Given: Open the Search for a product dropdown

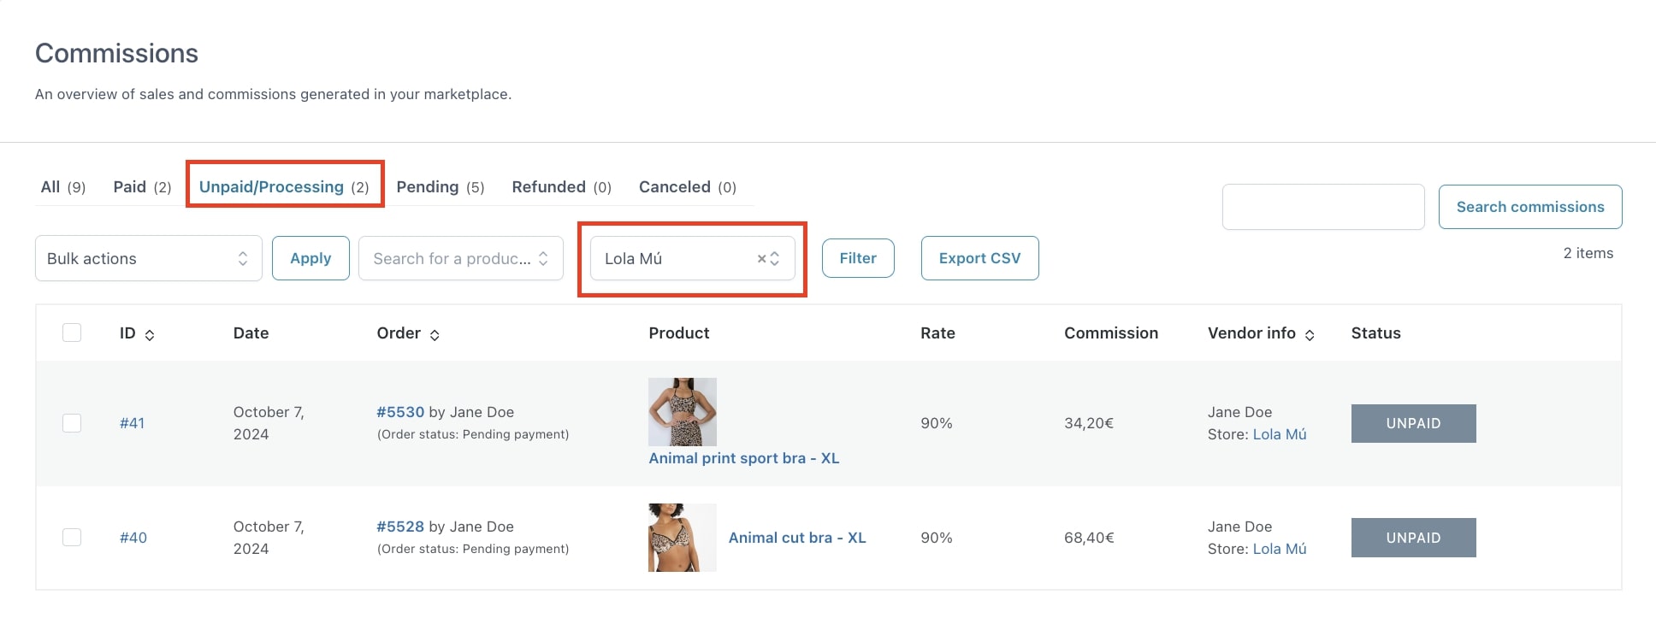Looking at the screenshot, I should point(461,258).
